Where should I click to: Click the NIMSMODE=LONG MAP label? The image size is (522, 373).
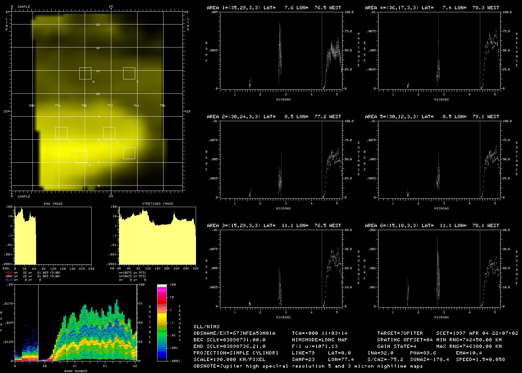[x=320, y=340]
